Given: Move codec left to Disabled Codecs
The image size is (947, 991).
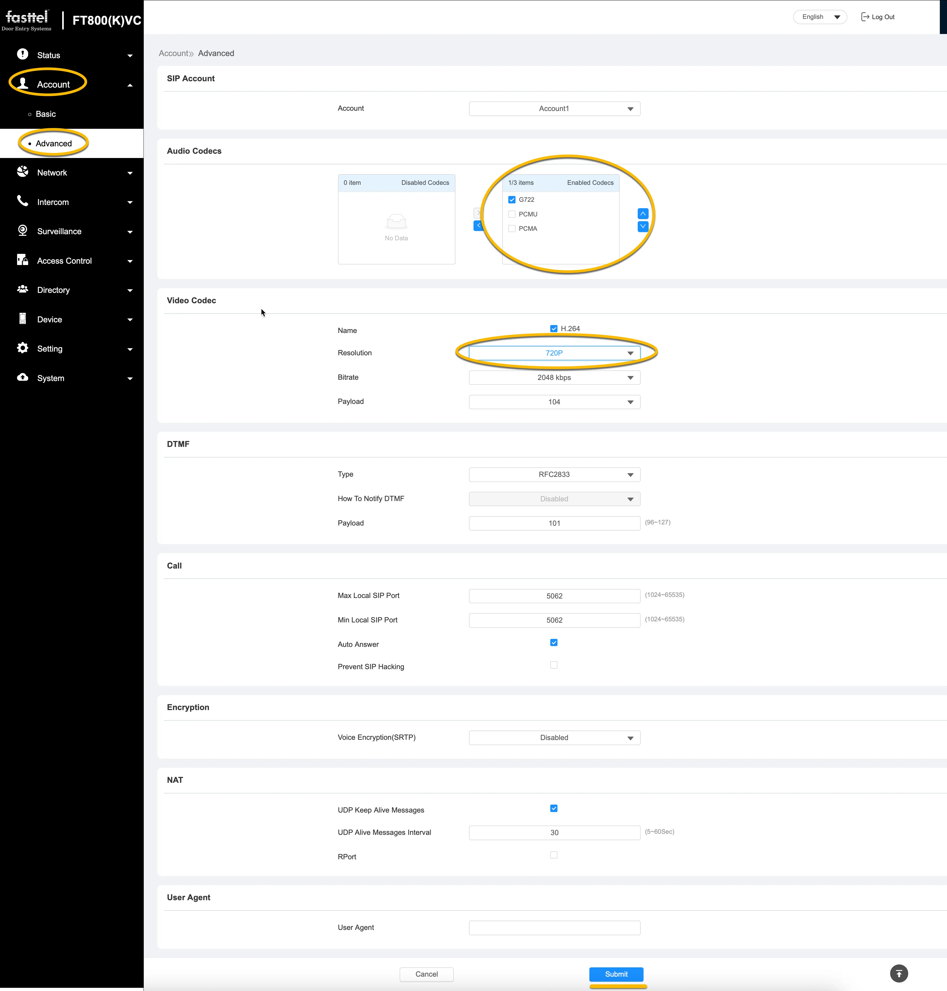Looking at the screenshot, I should pyautogui.click(x=478, y=225).
